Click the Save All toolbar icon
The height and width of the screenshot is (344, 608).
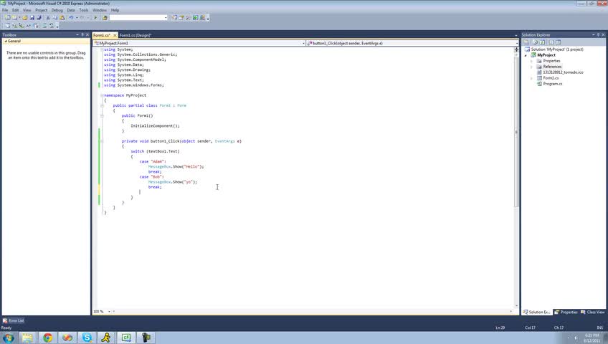point(39,17)
